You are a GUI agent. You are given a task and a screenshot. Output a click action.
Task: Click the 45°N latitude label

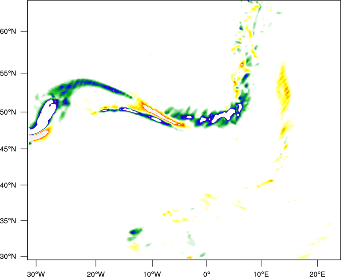[x=8, y=149]
